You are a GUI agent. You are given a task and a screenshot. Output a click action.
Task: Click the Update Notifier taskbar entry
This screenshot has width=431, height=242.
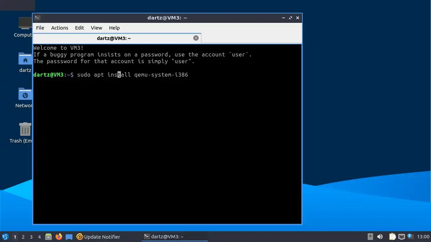98,237
